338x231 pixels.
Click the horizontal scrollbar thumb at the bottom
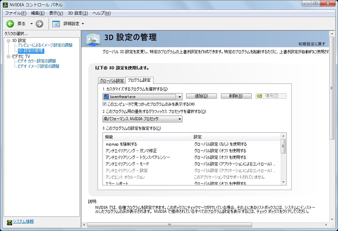coord(170,225)
